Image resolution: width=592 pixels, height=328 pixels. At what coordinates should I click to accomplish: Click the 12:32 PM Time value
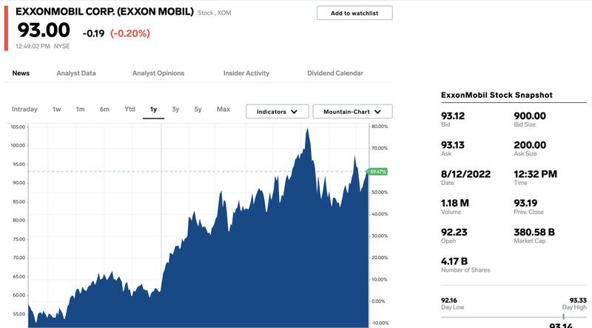point(535,174)
